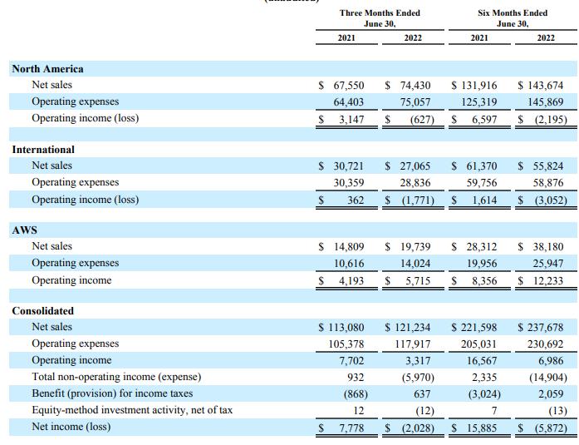Select the Total non-operating income (expense) label

116,377
